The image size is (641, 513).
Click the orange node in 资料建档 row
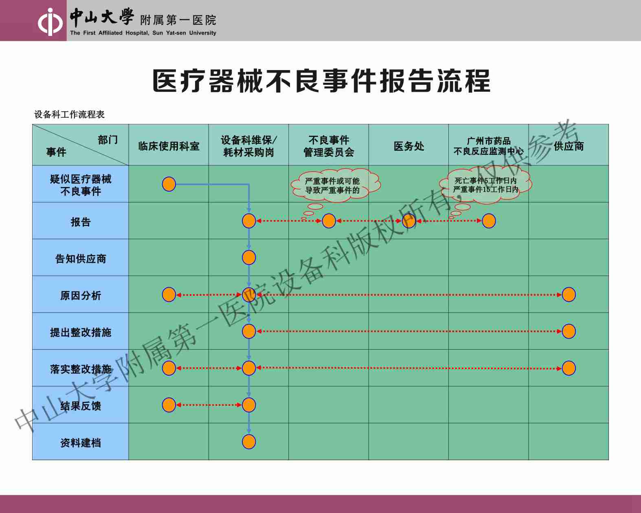(x=249, y=442)
